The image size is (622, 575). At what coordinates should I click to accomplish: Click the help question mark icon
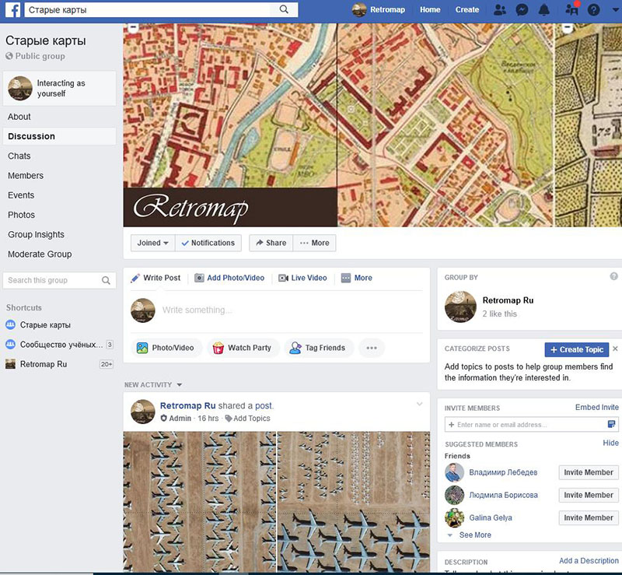(594, 10)
